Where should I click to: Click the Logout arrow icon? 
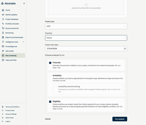tap(3, 121)
